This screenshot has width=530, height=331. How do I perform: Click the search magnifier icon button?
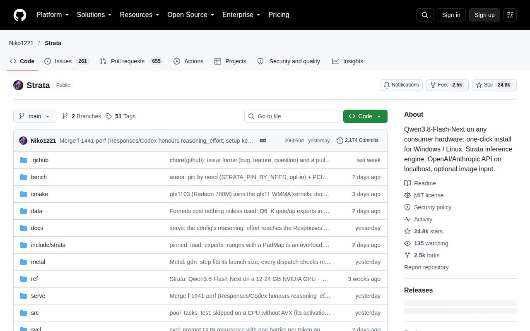[x=425, y=15]
